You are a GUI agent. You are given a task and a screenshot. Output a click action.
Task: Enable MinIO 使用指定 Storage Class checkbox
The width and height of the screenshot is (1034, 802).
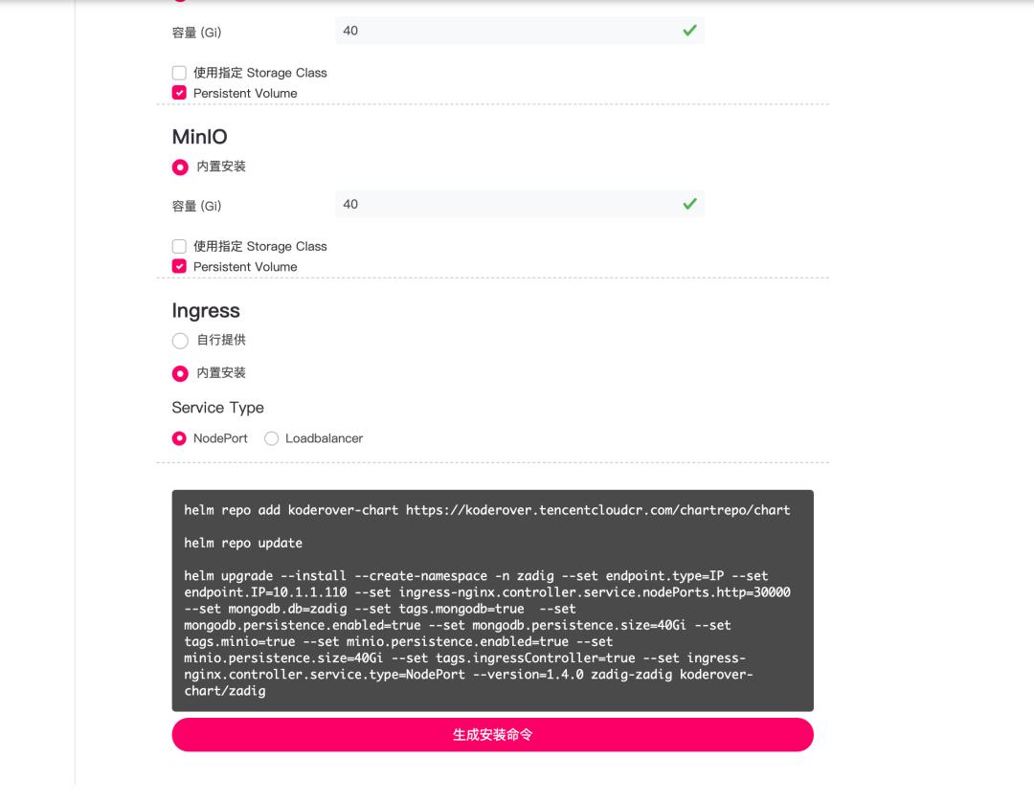[x=179, y=247]
